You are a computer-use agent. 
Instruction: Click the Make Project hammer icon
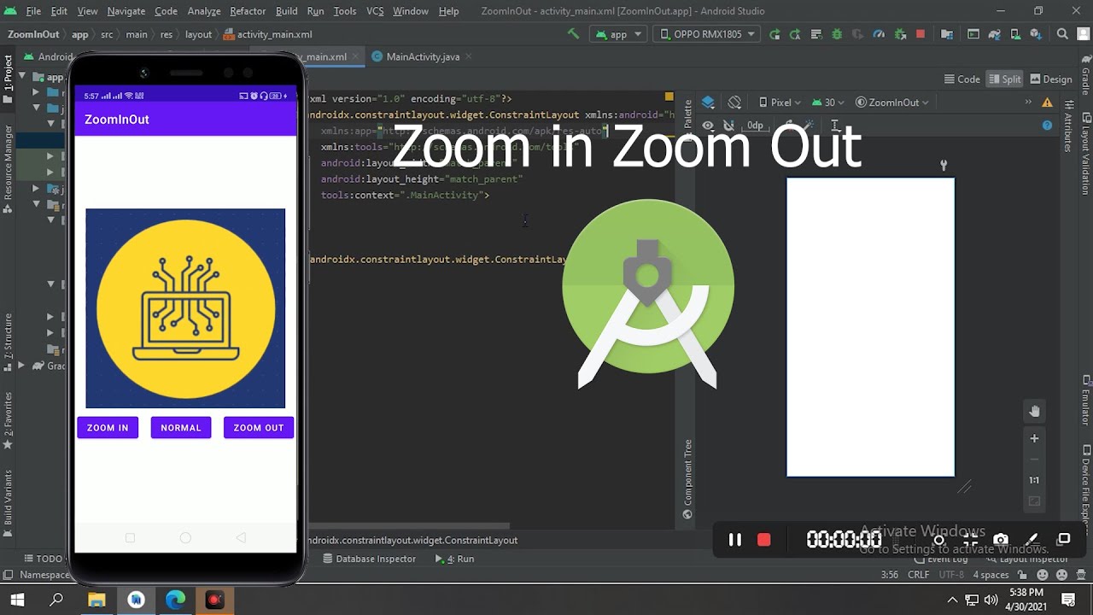tap(574, 34)
